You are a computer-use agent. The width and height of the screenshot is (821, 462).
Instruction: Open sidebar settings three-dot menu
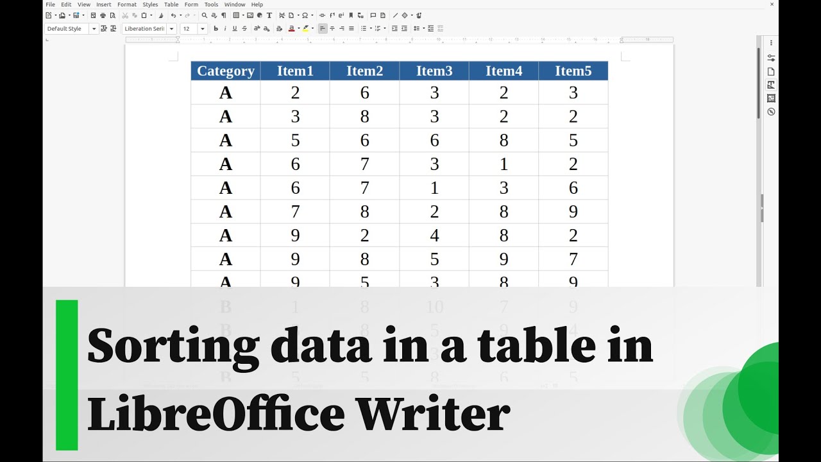coord(771,43)
